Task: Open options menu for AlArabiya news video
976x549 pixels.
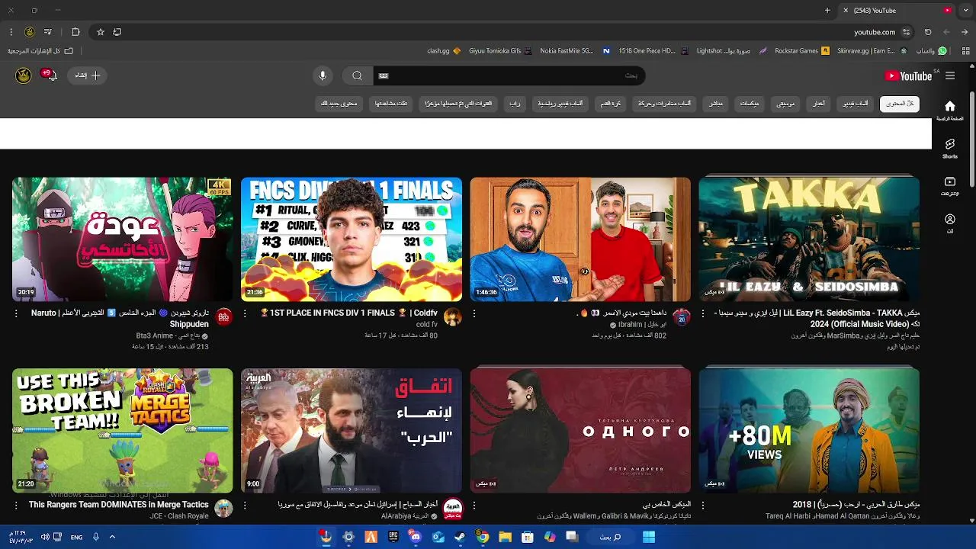Action: click(x=245, y=505)
